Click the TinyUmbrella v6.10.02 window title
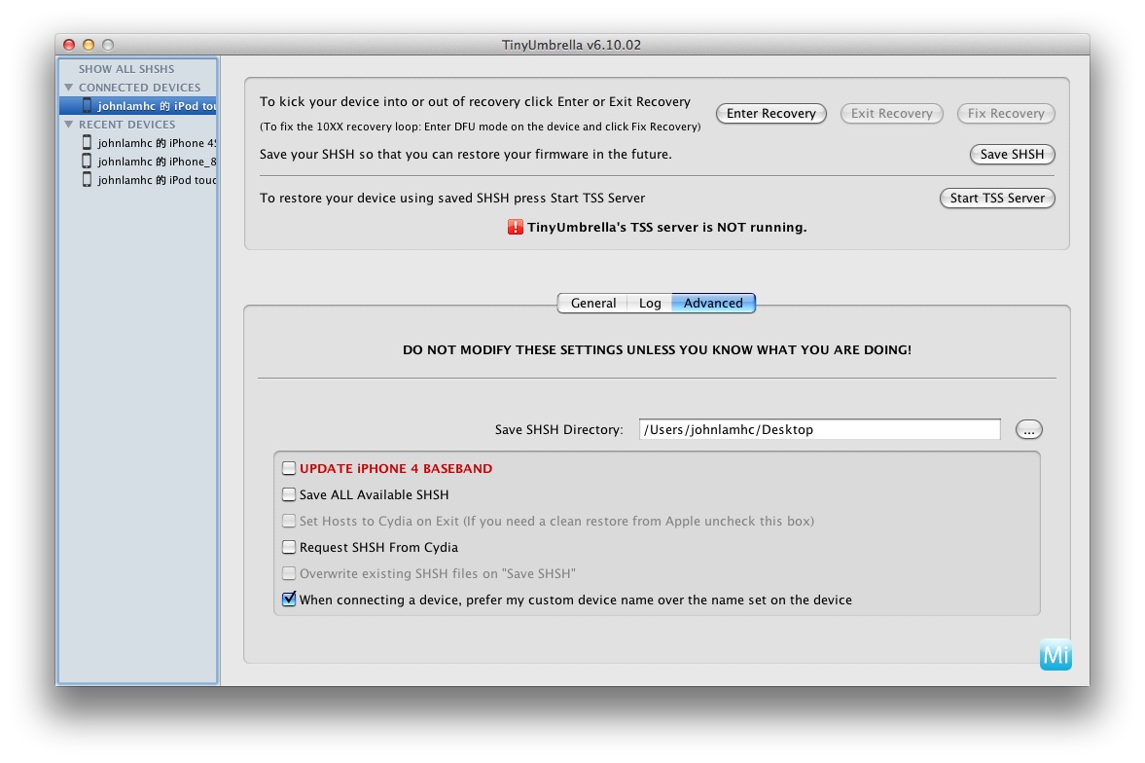This screenshot has width=1145, height=763. click(571, 45)
